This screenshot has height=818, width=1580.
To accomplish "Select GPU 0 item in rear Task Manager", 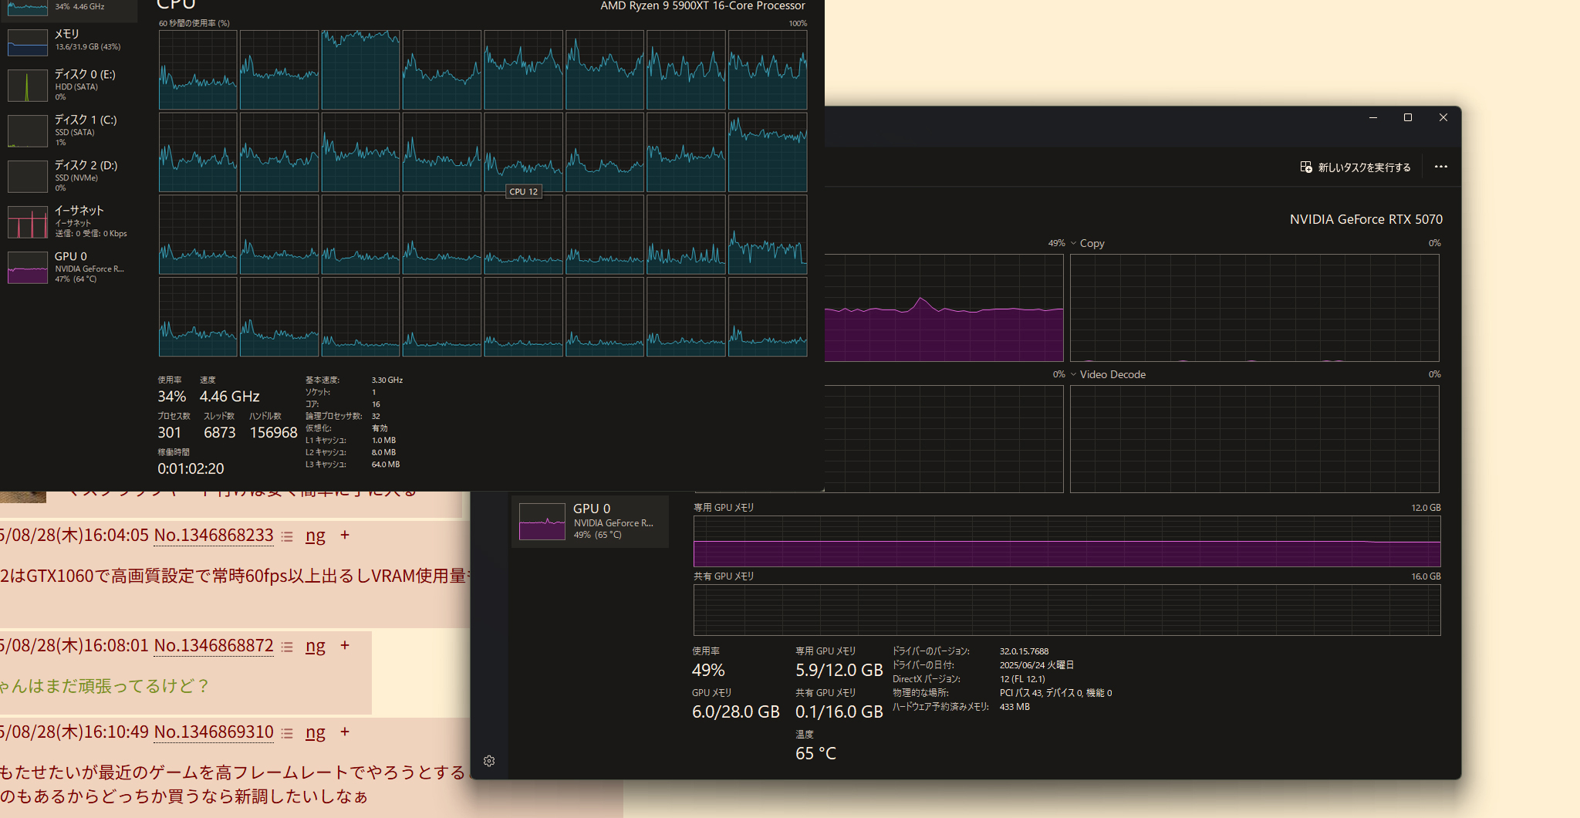I will (590, 522).
